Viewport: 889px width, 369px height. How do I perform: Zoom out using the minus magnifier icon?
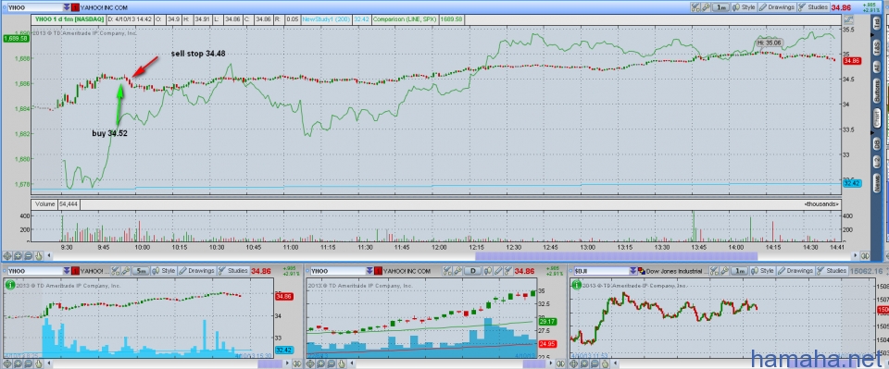tap(29, 256)
